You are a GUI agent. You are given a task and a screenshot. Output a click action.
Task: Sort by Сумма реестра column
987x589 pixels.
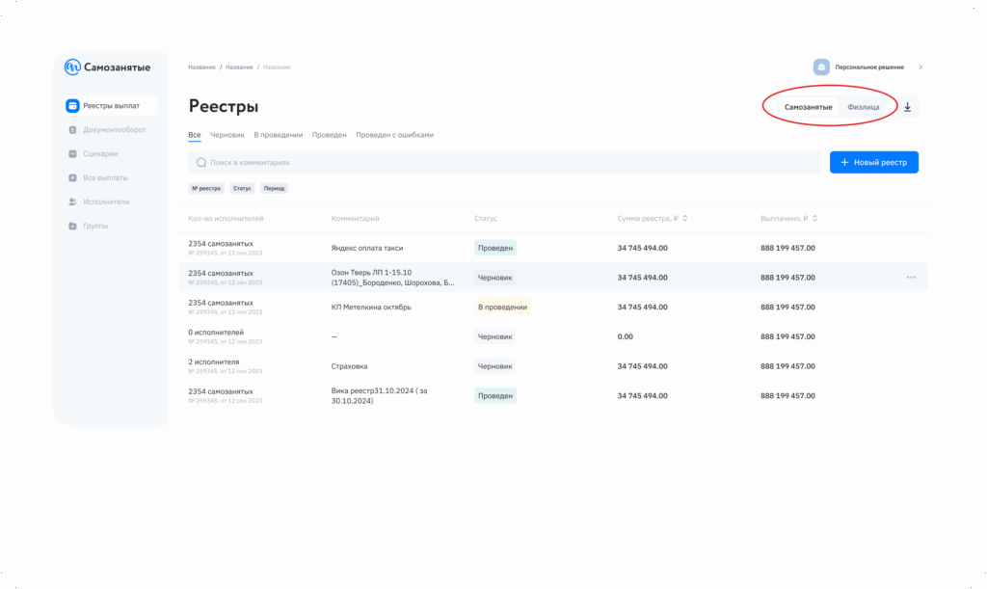pyautogui.click(x=684, y=219)
